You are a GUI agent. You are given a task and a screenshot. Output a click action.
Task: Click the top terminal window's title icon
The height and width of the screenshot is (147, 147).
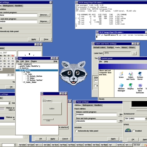coord(77,3)
